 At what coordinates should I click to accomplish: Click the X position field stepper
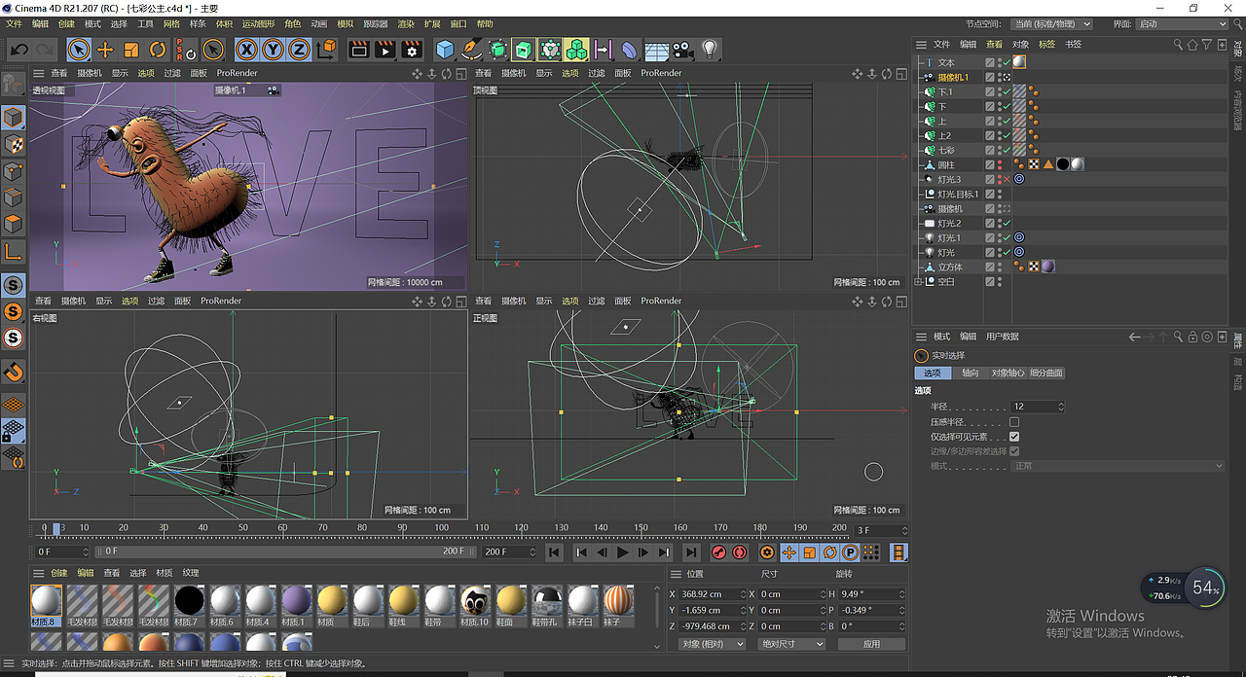pyautogui.click(x=745, y=593)
